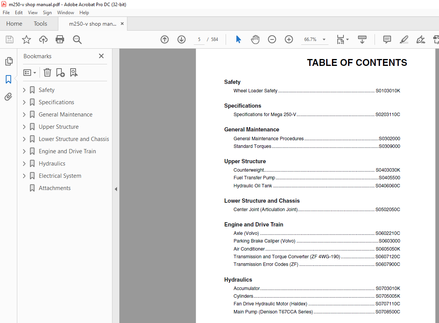Open the Attachments paperclip panel
The image size is (439, 323).
(x=8, y=97)
